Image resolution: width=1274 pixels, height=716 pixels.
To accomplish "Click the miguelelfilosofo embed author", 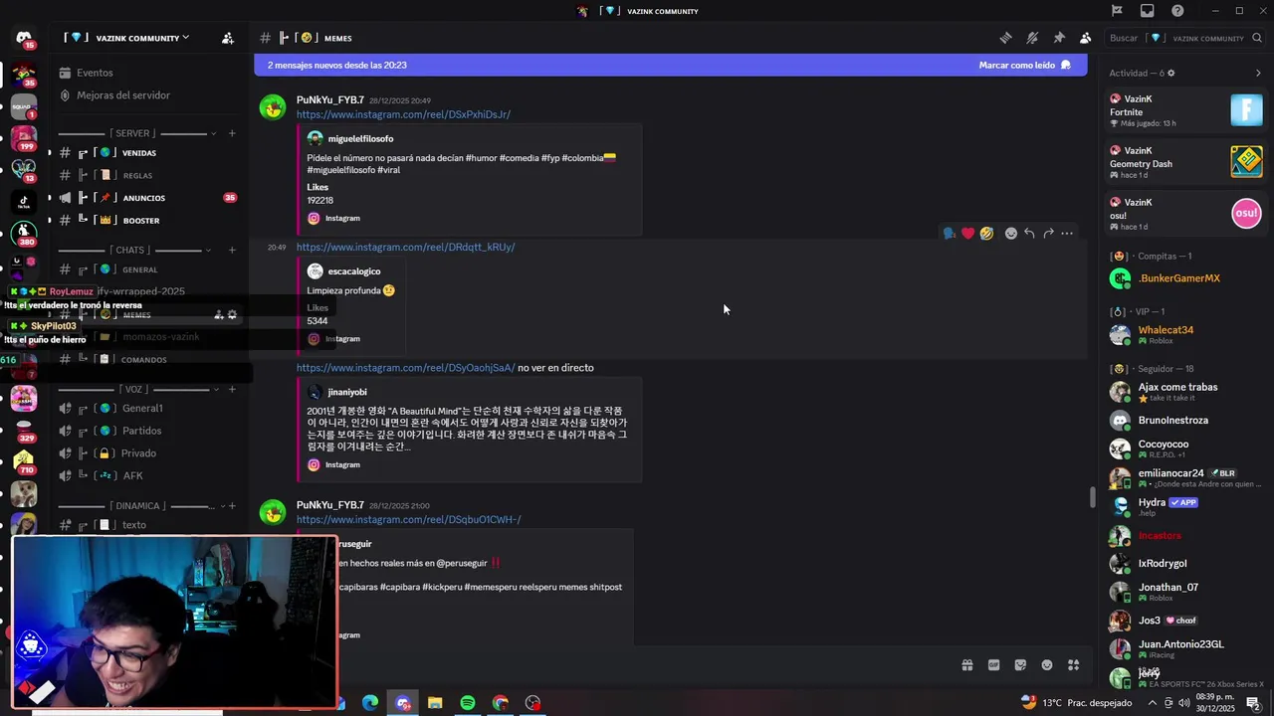I will (360, 138).
